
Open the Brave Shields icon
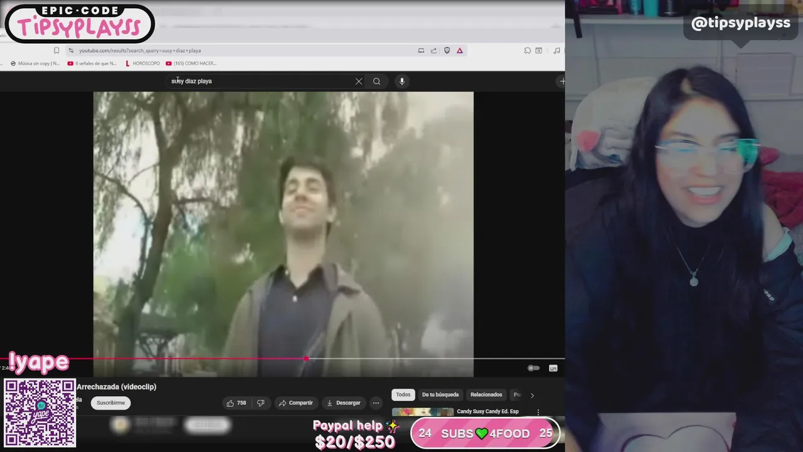coord(447,51)
